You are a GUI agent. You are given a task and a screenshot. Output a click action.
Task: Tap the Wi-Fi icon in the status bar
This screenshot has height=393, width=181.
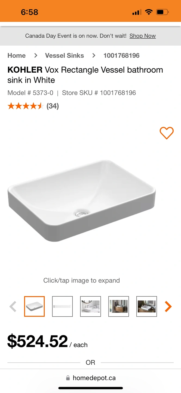pos(149,12)
